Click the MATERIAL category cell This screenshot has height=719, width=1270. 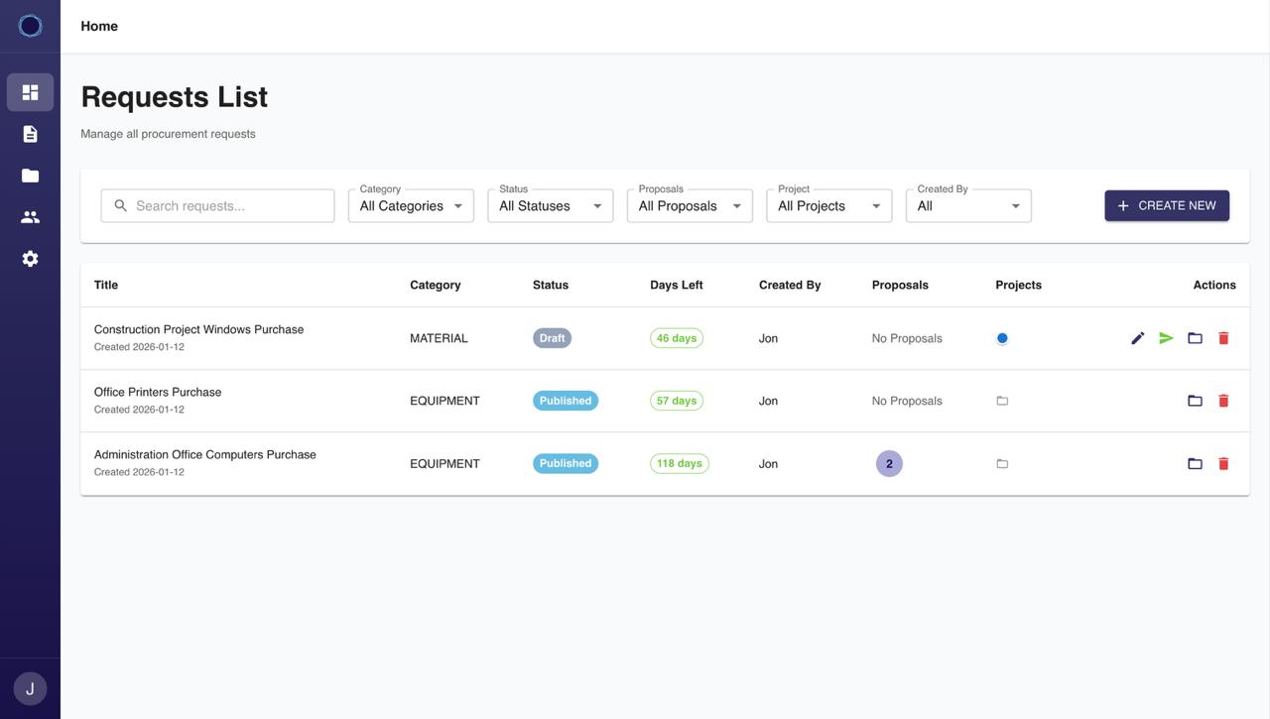coord(439,338)
